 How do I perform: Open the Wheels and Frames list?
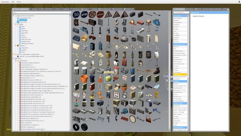pyautogui.click(x=27, y=43)
